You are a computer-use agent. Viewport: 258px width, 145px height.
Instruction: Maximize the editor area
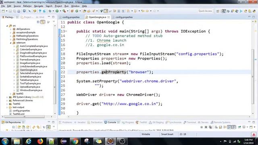coord(254,17)
